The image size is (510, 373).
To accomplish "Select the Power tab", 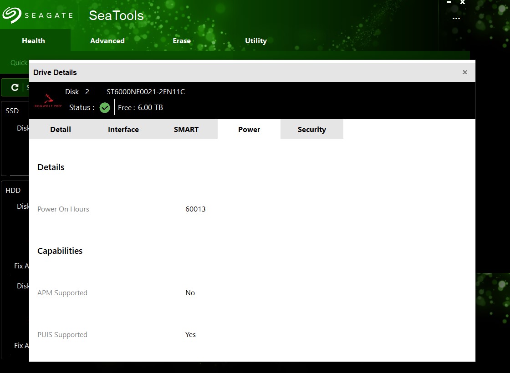I will pos(249,129).
